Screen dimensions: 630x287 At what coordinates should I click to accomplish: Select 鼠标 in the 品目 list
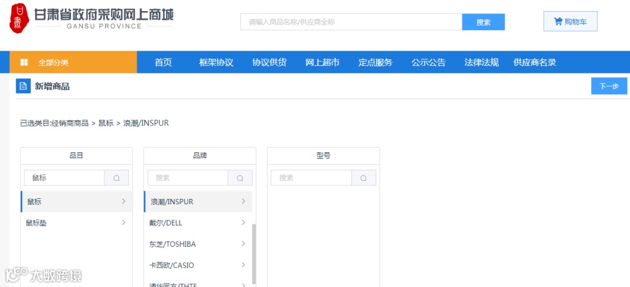[76, 201]
